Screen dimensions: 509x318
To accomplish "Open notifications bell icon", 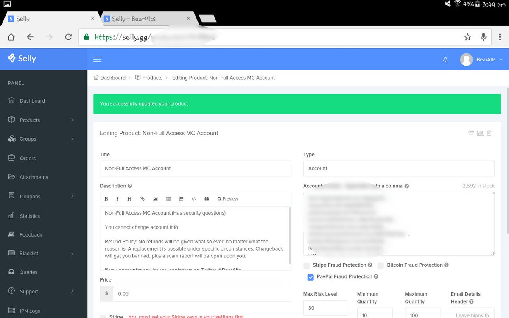I will (x=445, y=60).
